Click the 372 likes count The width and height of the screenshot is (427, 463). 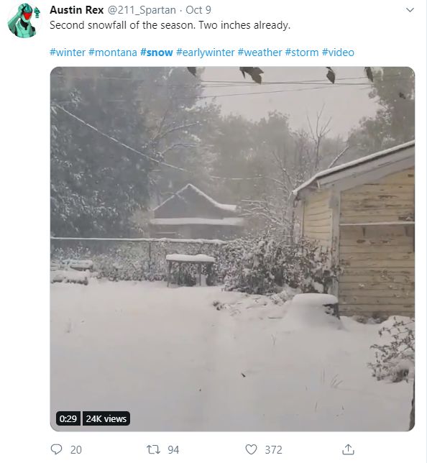(273, 450)
